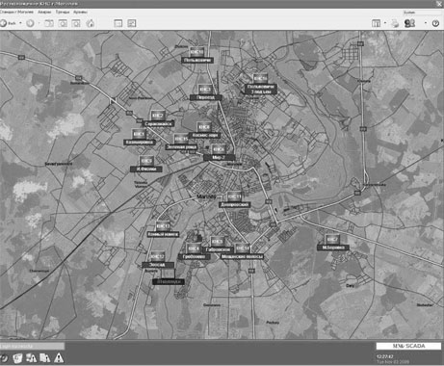Open Help with the question mark icon
The image size is (444, 366).
[435, 23]
